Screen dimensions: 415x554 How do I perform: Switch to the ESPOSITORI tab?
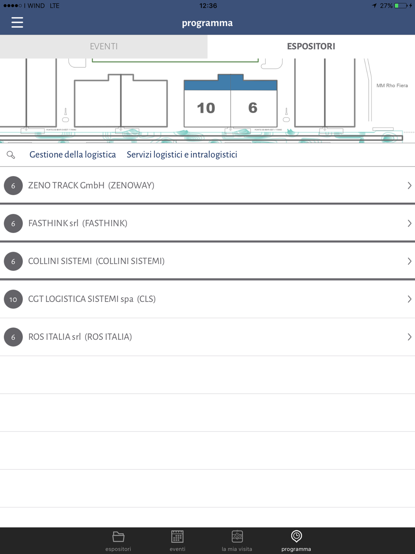click(x=311, y=47)
